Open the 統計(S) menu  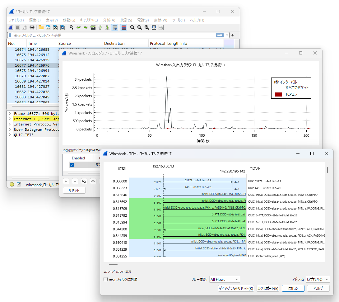click(126, 20)
